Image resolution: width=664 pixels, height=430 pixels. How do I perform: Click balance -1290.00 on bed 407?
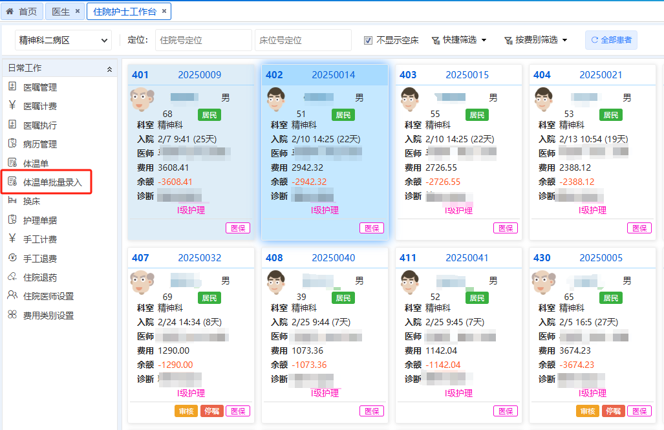tap(175, 365)
